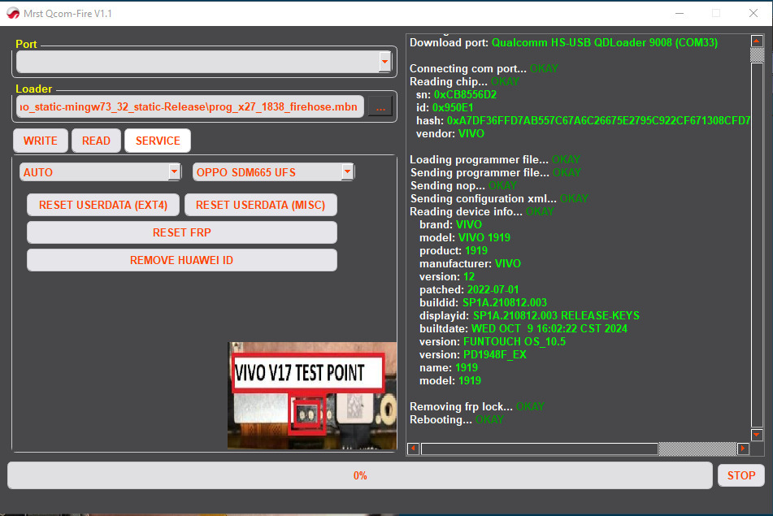
Task: Click the 0% progress bar
Action: (x=360, y=475)
